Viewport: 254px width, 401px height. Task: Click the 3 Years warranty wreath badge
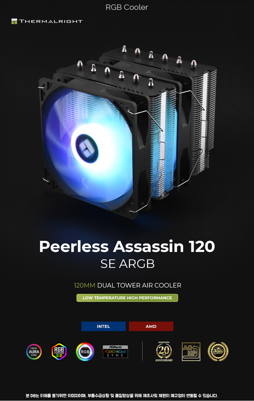218,352
